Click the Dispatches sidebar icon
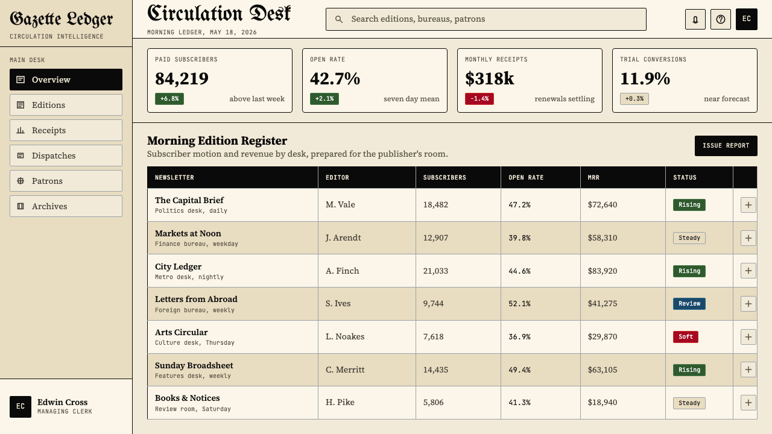This screenshot has width=772, height=434. [21, 156]
